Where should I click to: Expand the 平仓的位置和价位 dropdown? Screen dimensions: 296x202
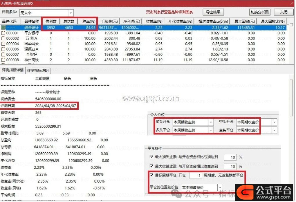point(220,187)
